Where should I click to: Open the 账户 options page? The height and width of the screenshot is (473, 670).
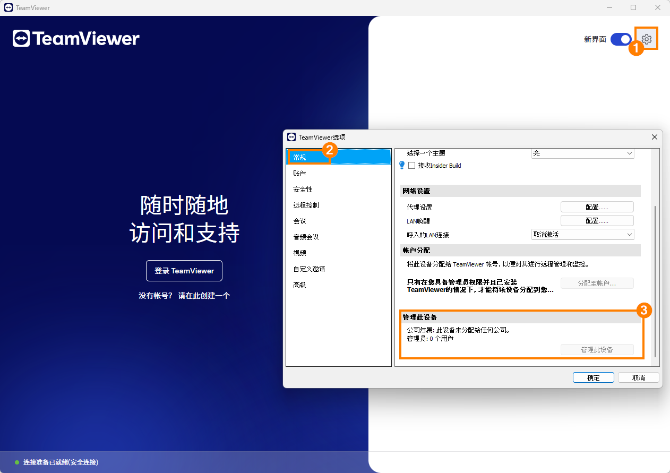tap(339, 173)
